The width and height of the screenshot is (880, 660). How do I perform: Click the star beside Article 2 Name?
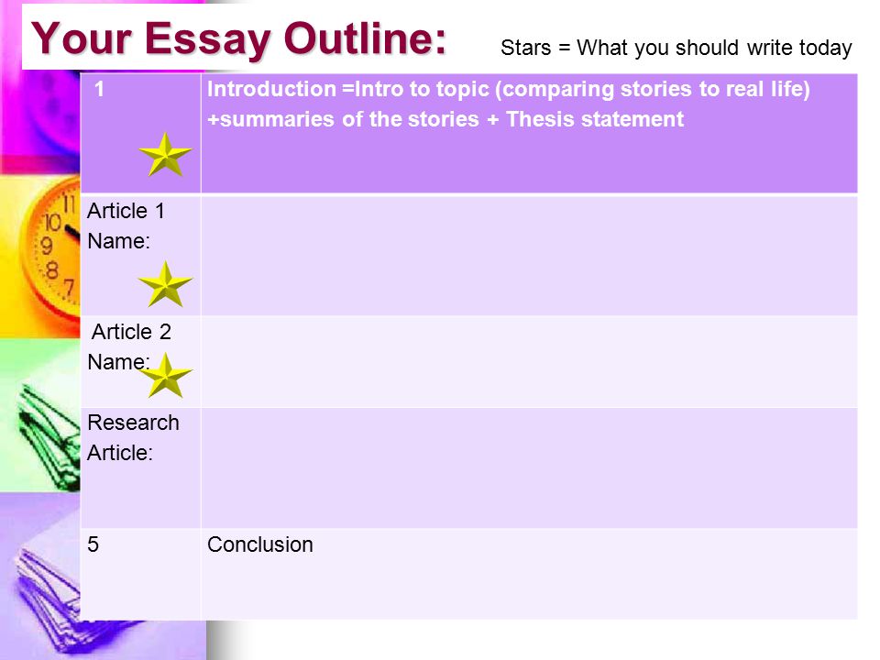click(165, 376)
